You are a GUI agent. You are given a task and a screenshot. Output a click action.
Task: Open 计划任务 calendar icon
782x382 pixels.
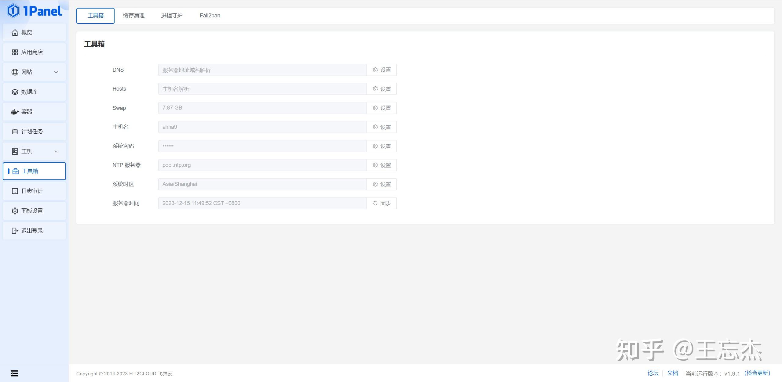[x=15, y=132]
